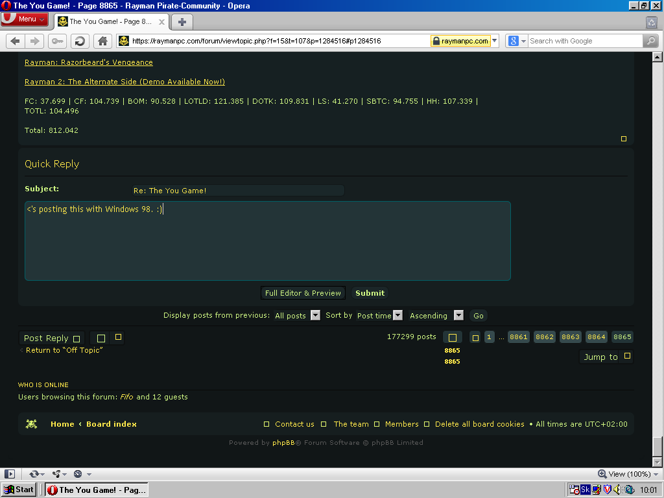Open closed tabs trash icon

click(x=652, y=23)
